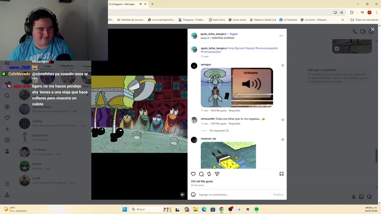This screenshot has width=381, height=214.
Task: Open the Meta apps icon at sidebar bottom
Action: click(x=7, y=195)
